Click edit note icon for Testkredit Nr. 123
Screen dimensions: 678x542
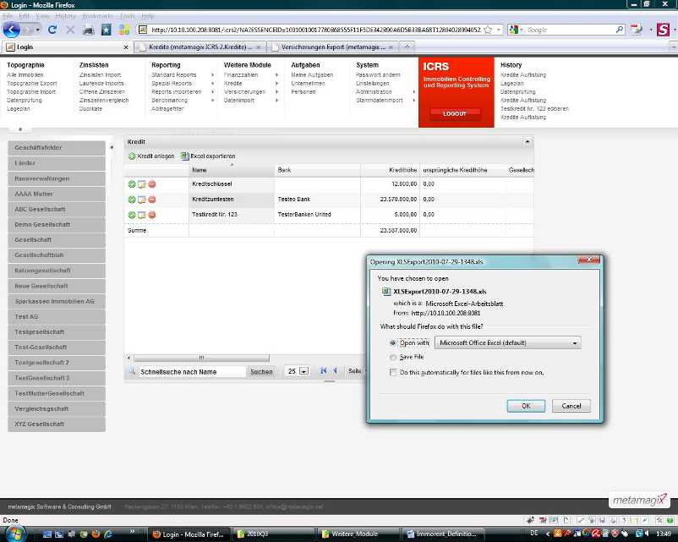pyautogui.click(x=142, y=215)
